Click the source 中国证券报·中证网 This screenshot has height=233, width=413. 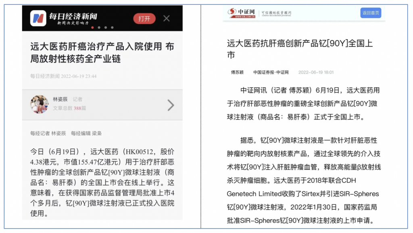point(271,72)
